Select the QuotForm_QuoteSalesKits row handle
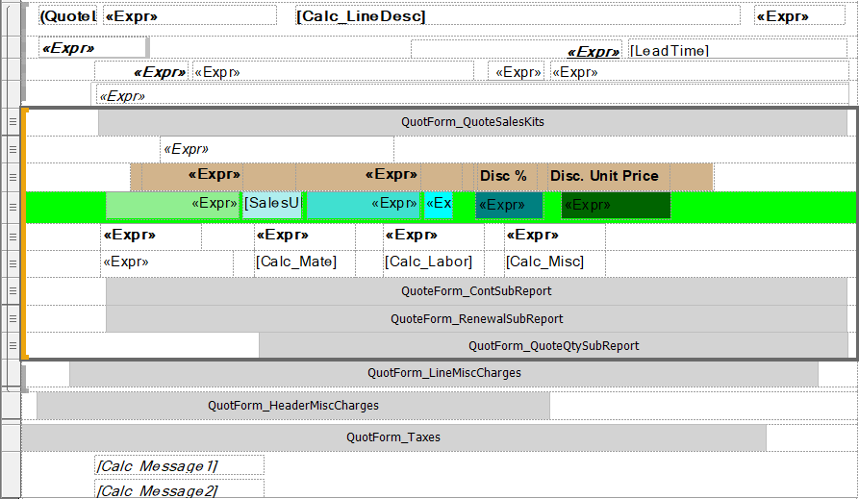This screenshot has width=859, height=499. tap(13, 122)
